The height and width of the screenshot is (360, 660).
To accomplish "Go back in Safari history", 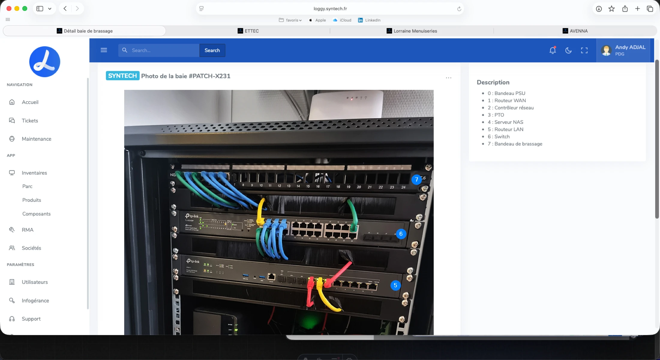I will tap(65, 8).
